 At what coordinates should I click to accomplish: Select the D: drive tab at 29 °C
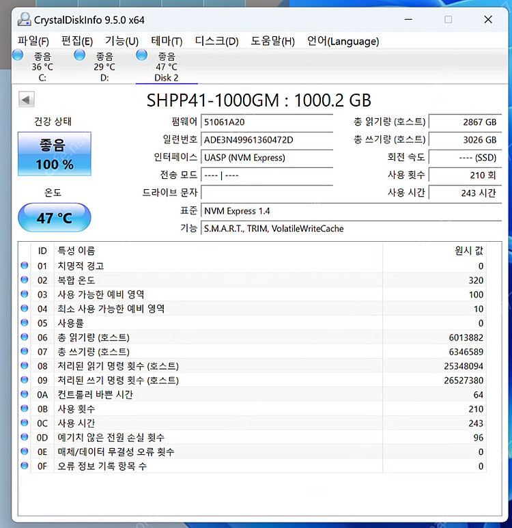pos(104,67)
